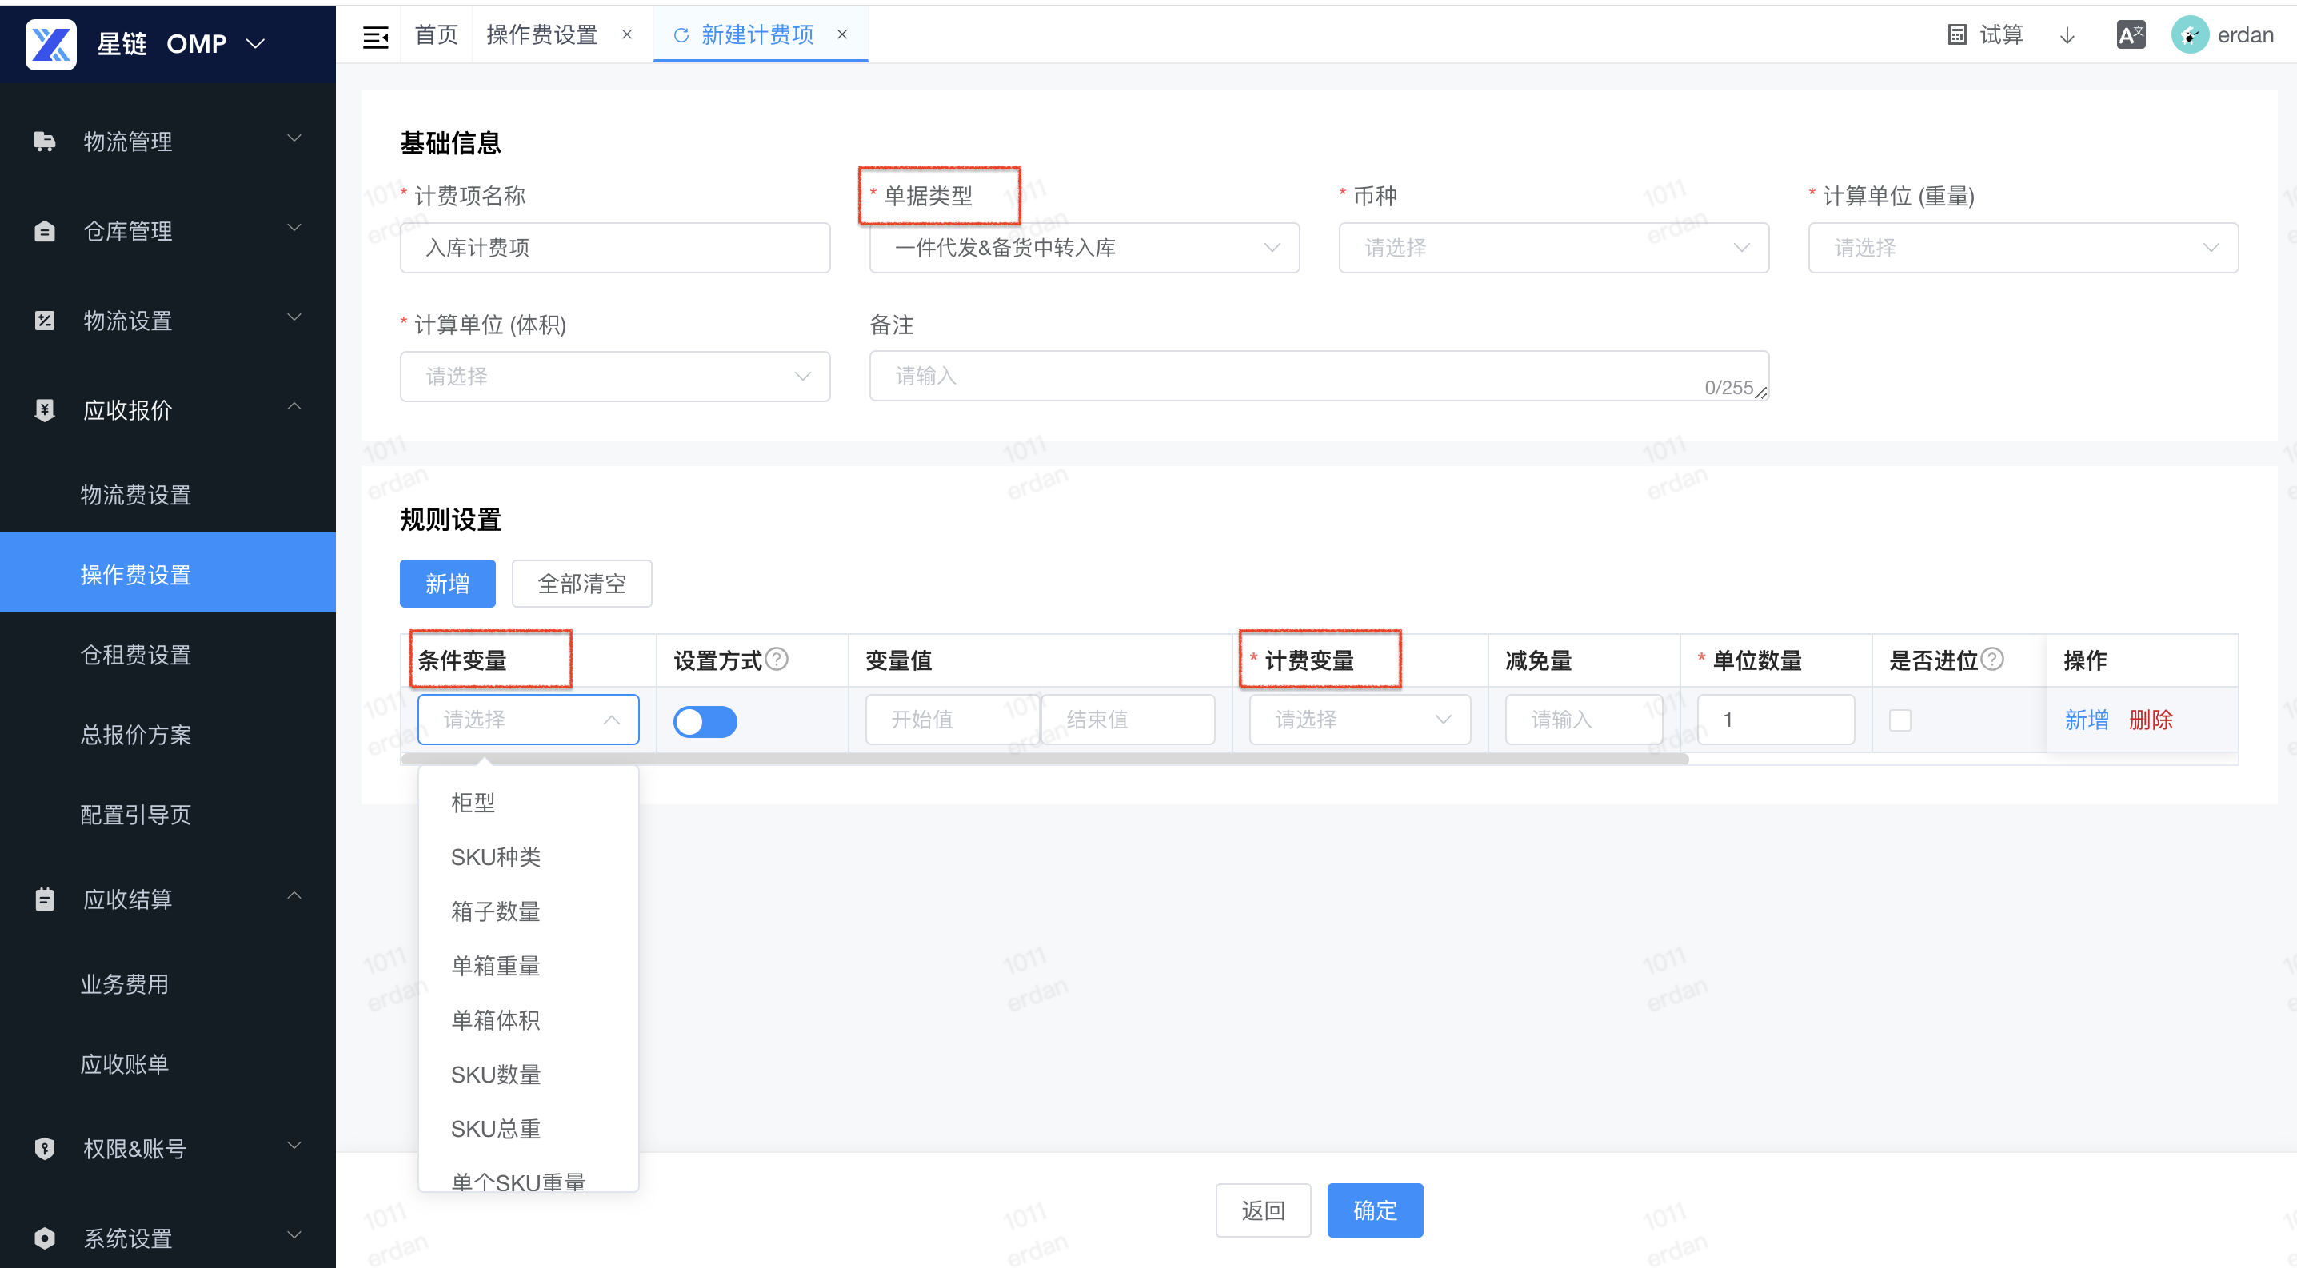The width and height of the screenshot is (2297, 1268).
Task: Close the 操作费设置 tab
Action: [x=627, y=34]
